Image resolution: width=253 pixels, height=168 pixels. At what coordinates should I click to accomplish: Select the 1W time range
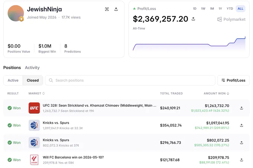(203, 9)
